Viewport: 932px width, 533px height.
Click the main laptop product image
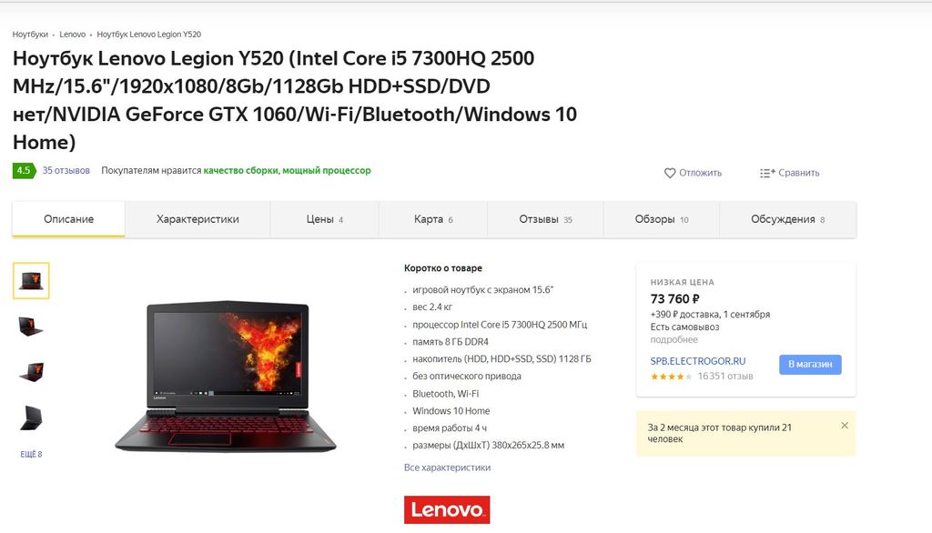pos(226,376)
